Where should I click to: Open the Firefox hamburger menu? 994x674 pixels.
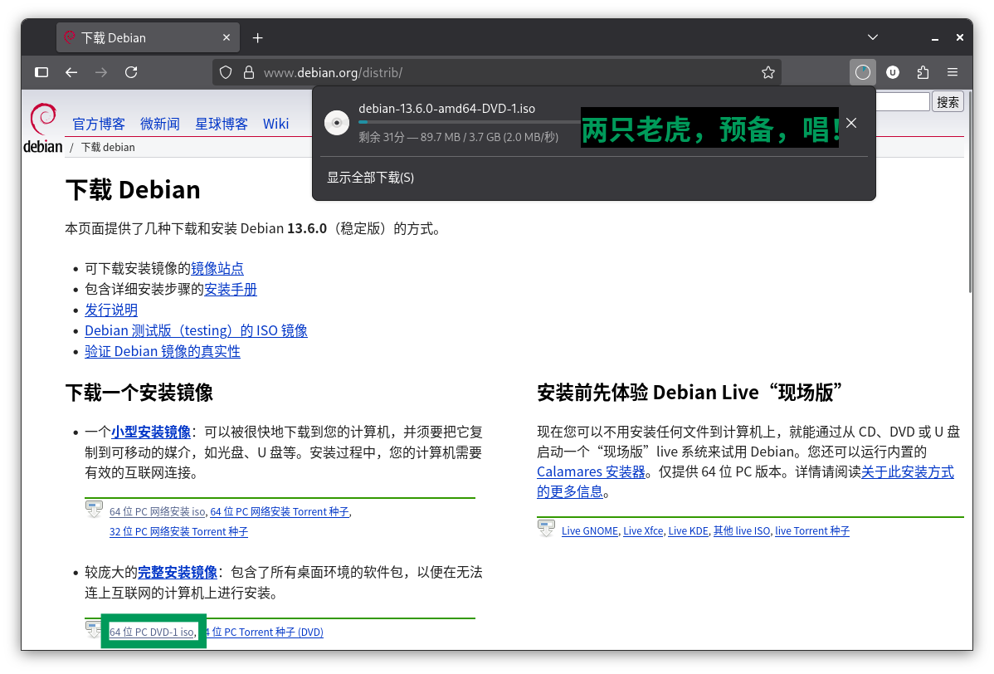coord(953,72)
